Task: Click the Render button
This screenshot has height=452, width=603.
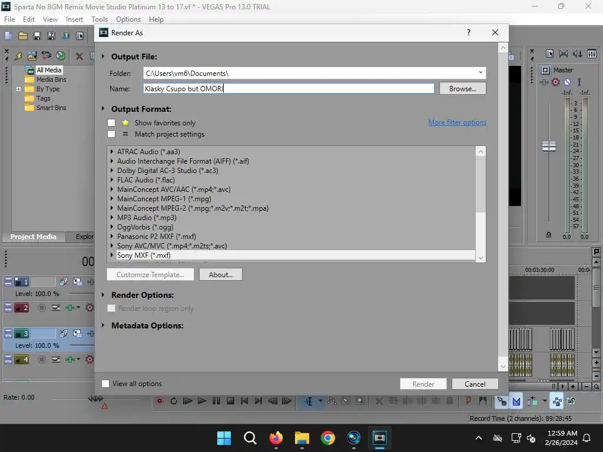Action: click(x=423, y=384)
